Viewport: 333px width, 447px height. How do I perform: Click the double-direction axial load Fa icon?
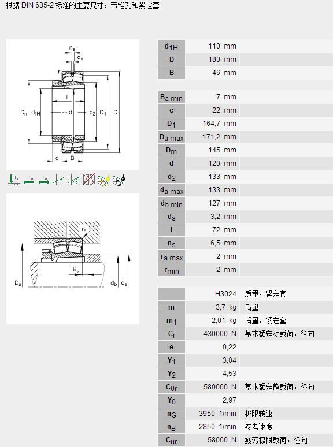coord(44,180)
